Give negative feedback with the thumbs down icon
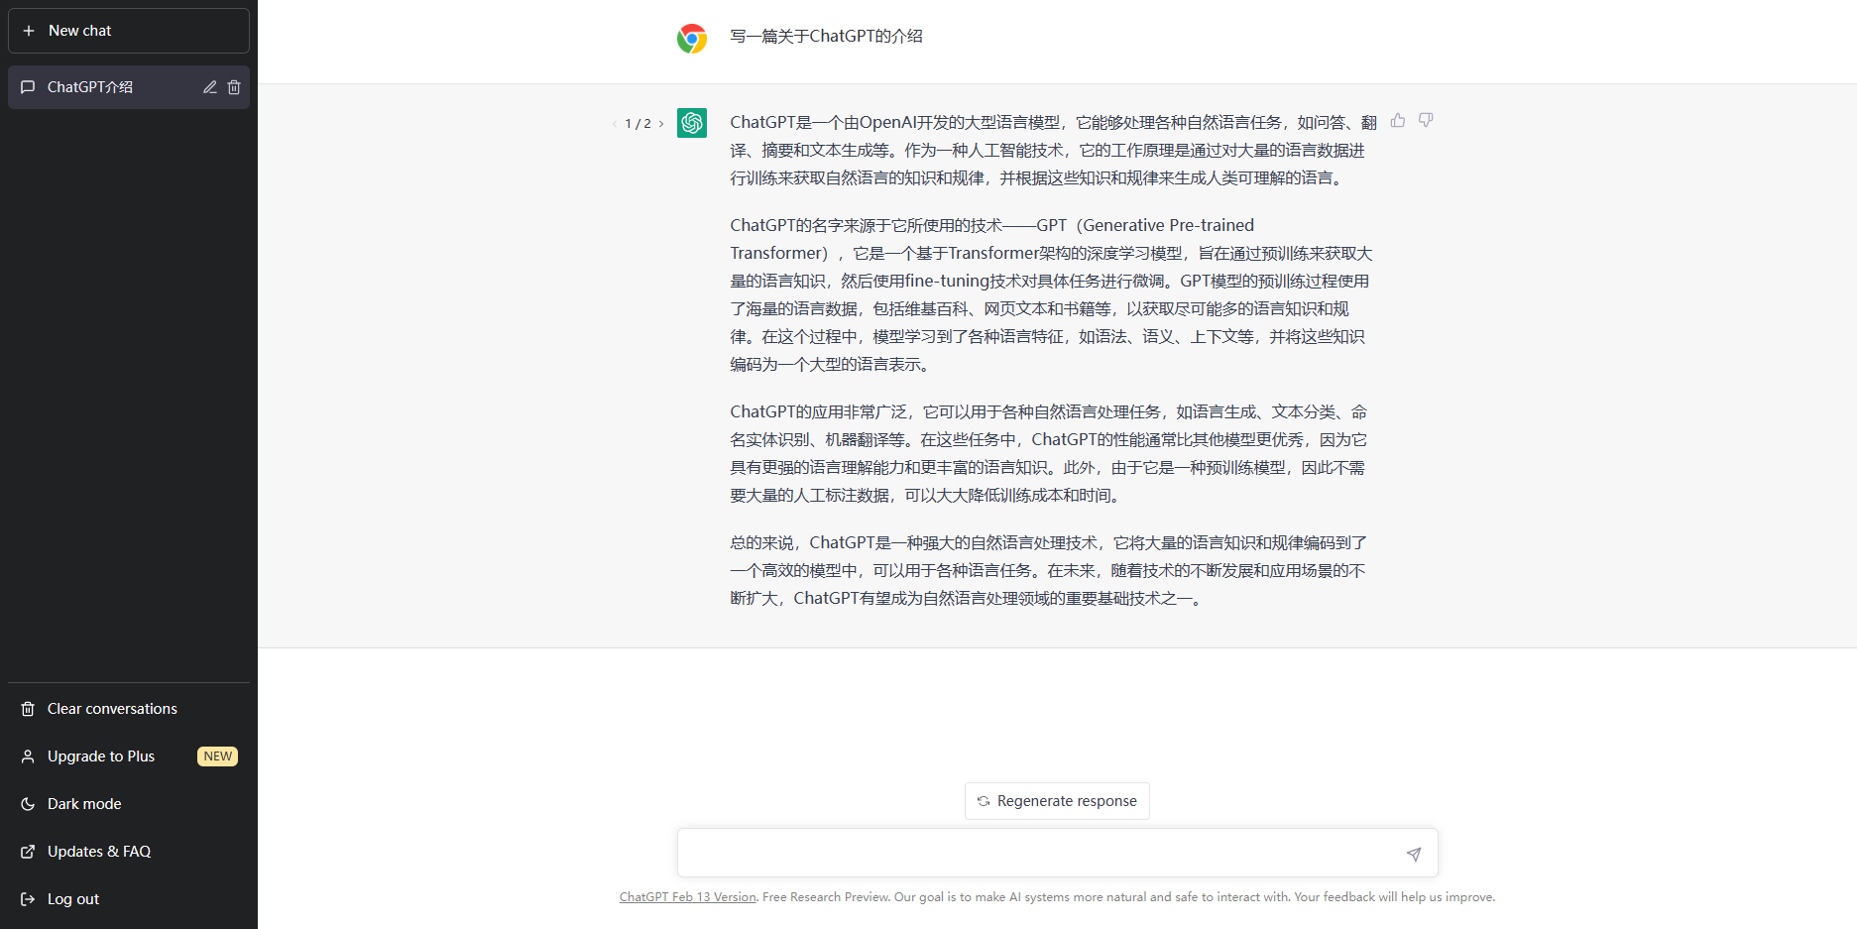 [x=1426, y=120]
